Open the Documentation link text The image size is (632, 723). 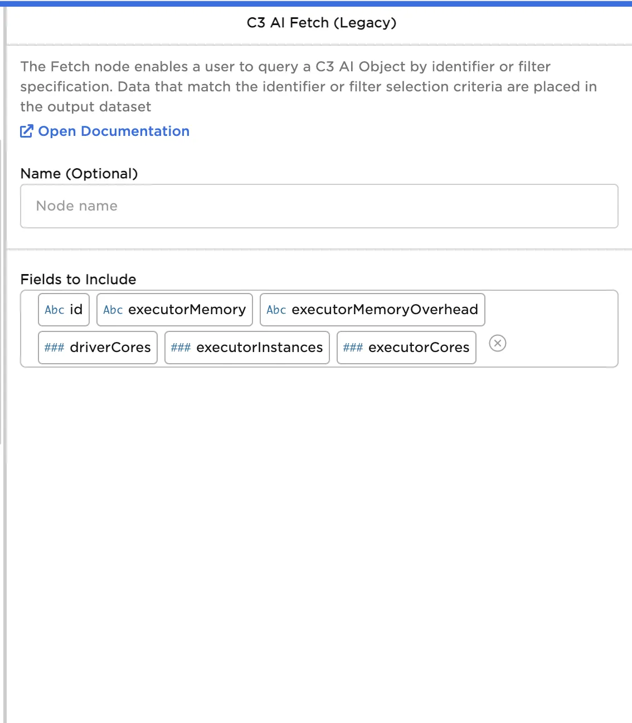click(x=114, y=131)
